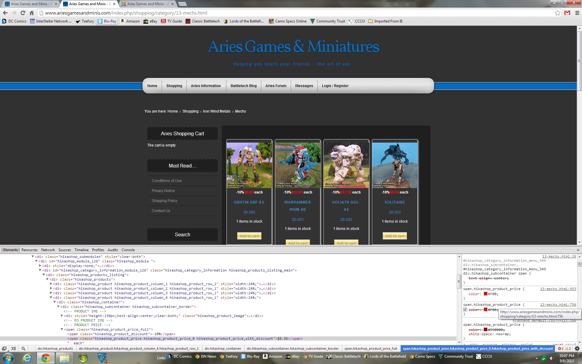582x364 pixels.
Task: Switch to the Network DevTools tab
Action: tap(48, 250)
